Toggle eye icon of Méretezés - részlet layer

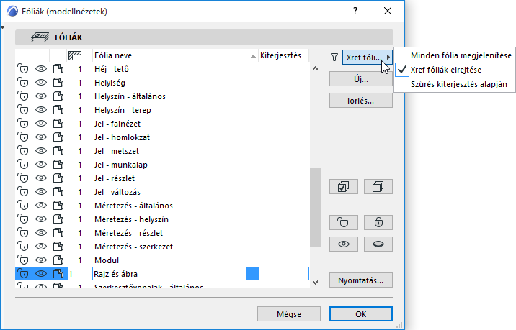tap(40, 233)
